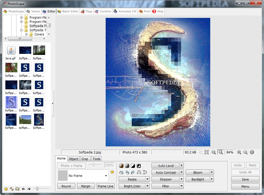This screenshot has height=195, width=264.
Task: Flip the photo vertically
Action: point(145,173)
